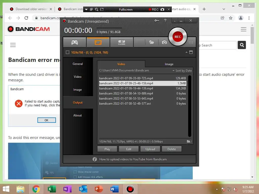Select file bandicam 2022-01-07 08-53-53-643.mp4
Screen dimensions: 259x194
point(143,99)
